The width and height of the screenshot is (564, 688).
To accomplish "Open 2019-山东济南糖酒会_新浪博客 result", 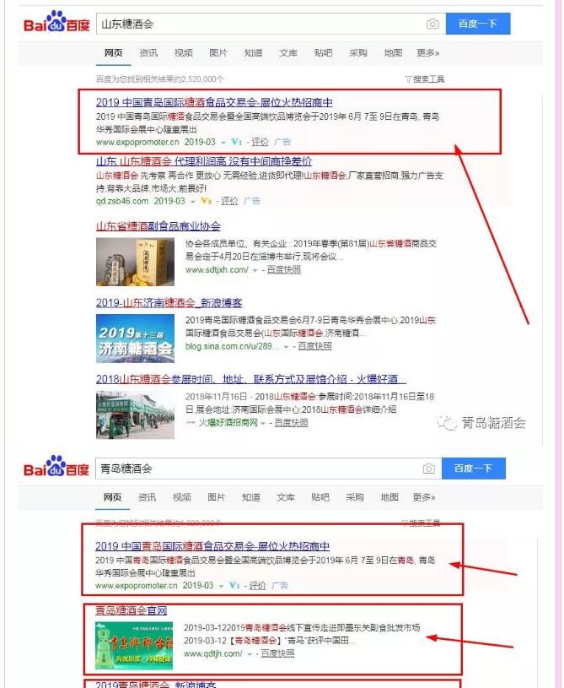I will tap(169, 302).
